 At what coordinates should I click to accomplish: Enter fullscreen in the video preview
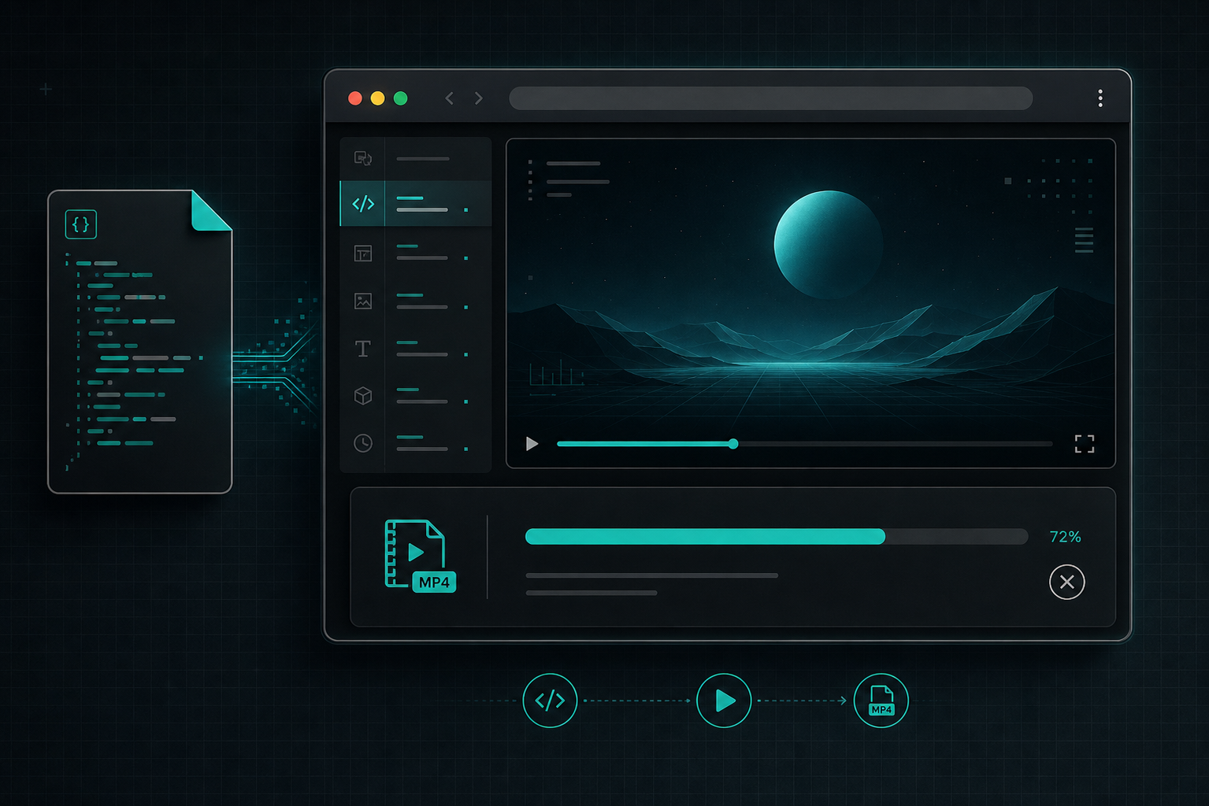(x=1085, y=444)
